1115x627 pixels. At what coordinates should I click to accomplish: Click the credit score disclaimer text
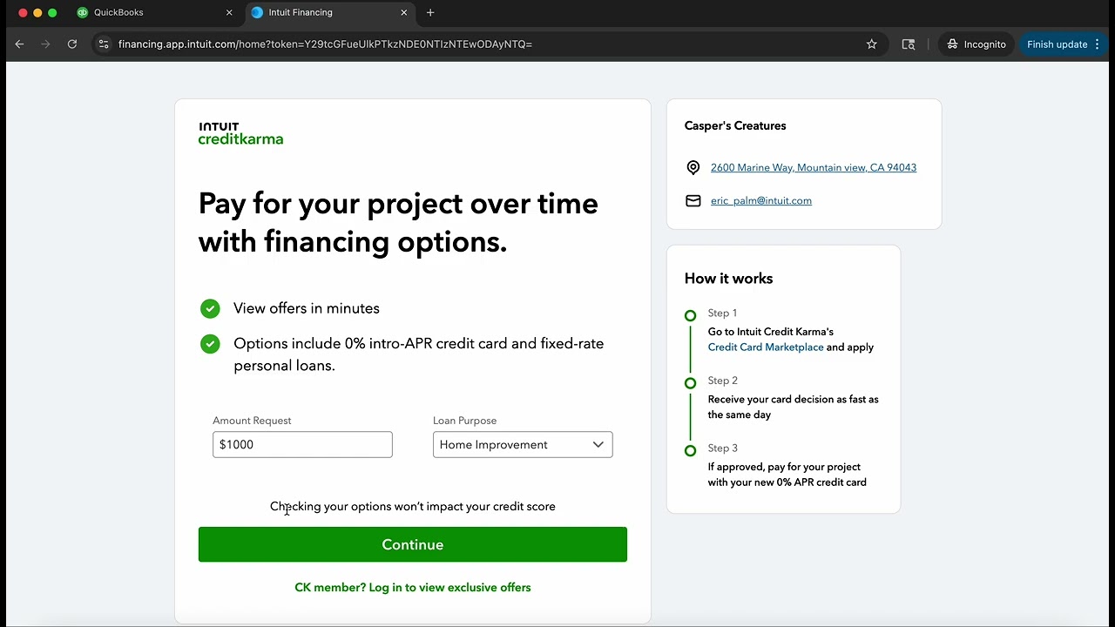[413, 507]
